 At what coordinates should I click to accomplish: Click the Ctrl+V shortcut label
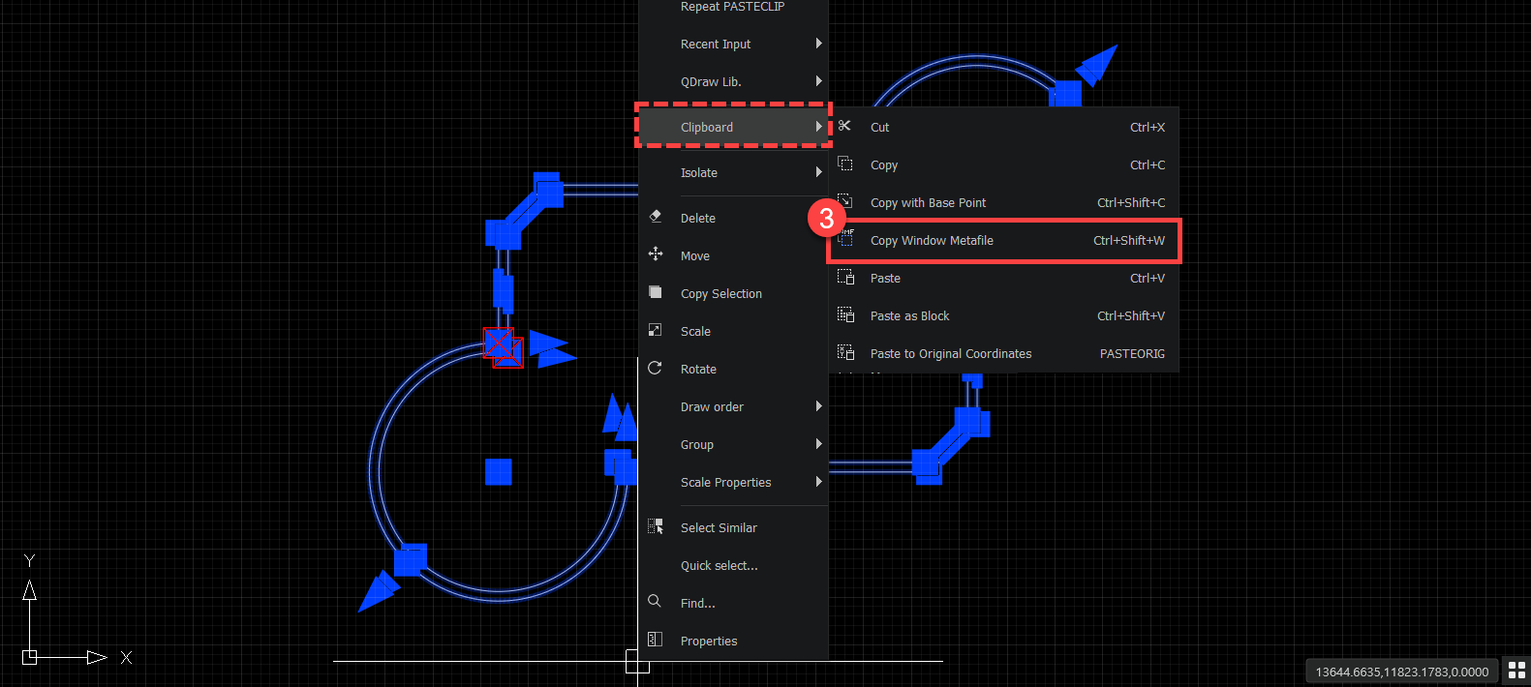(x=1148, y=278)
